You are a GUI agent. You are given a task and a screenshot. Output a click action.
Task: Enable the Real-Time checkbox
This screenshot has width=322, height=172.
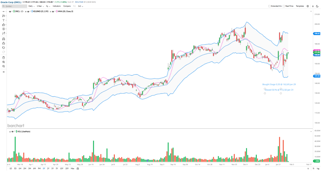[x=284, y=6]
